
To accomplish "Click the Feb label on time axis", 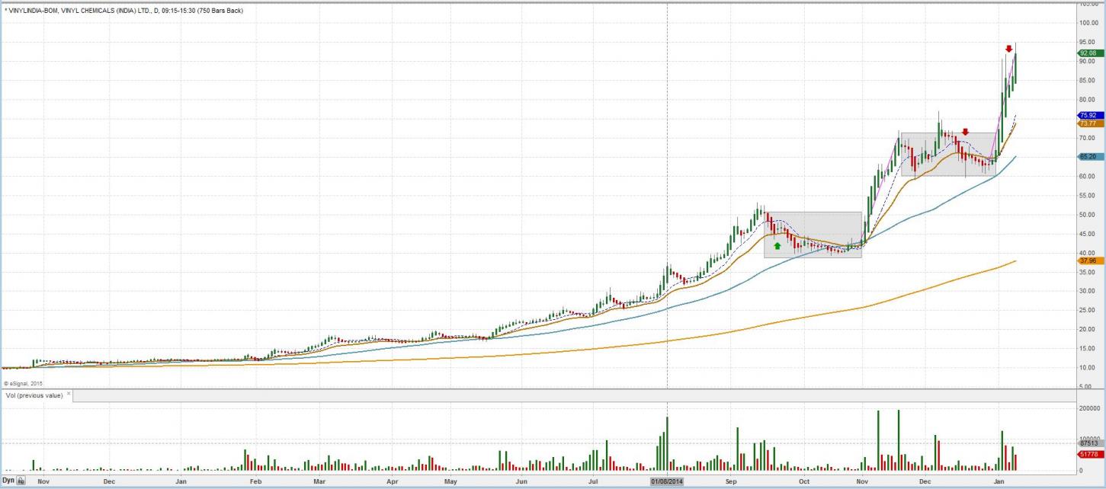I will click(x=255, y=482).
